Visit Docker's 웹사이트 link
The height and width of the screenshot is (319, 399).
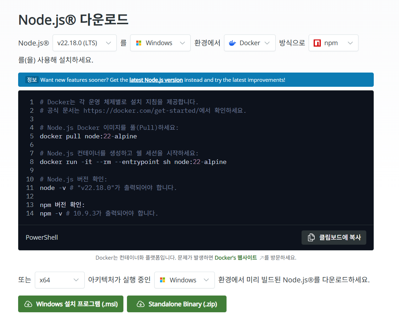236,258
